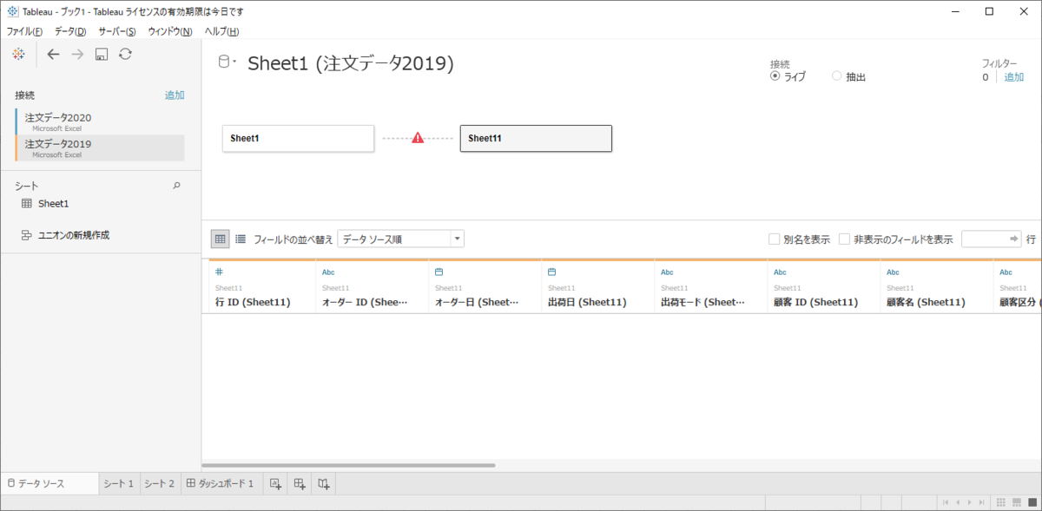Image resolution: width=1042 pixels, height=511 pixels.
Task: Switch to data grid preview view icon
Action: (221, 239)
